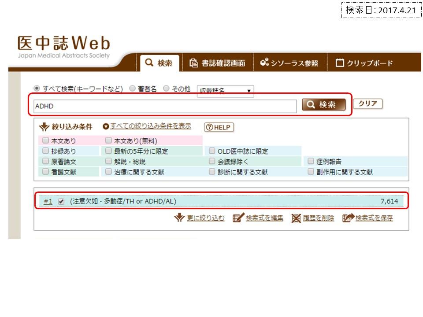Click the 医中誌Web logo
This screenshot has height=317, width=423.
[x=63, y=47]
